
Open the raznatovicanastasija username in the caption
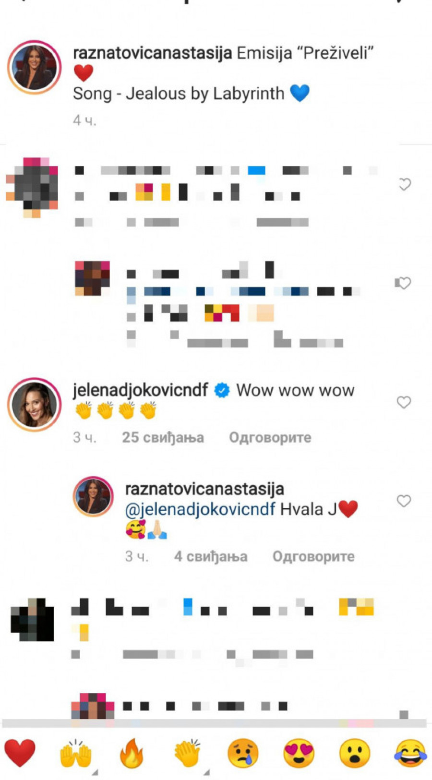pos(153,53)
